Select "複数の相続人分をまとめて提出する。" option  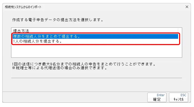[47, 37]
